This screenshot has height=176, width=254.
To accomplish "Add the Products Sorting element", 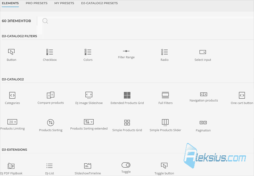I will pyautogui.click(x=50, y=126).
